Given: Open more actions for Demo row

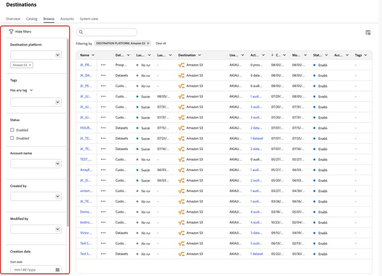Looking at the screenshot, I should 103,212.
